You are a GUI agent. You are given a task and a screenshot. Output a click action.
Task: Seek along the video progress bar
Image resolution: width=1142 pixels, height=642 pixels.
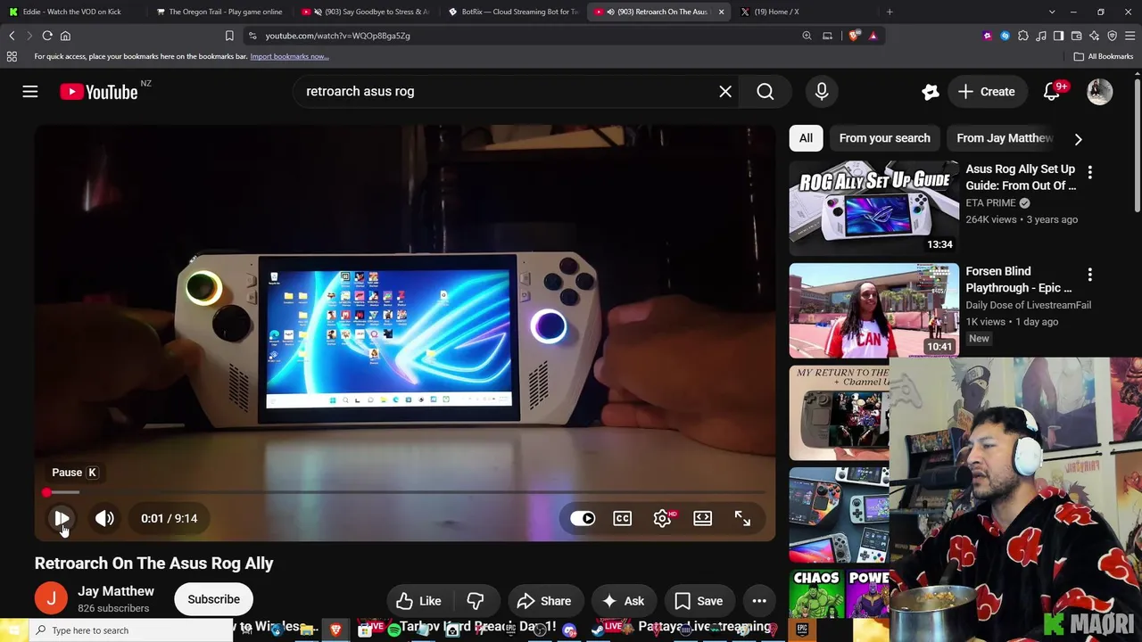click(x=405, y=492)
